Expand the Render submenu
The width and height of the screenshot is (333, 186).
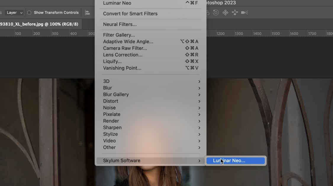pyautogui.click(x=151, y=121)
